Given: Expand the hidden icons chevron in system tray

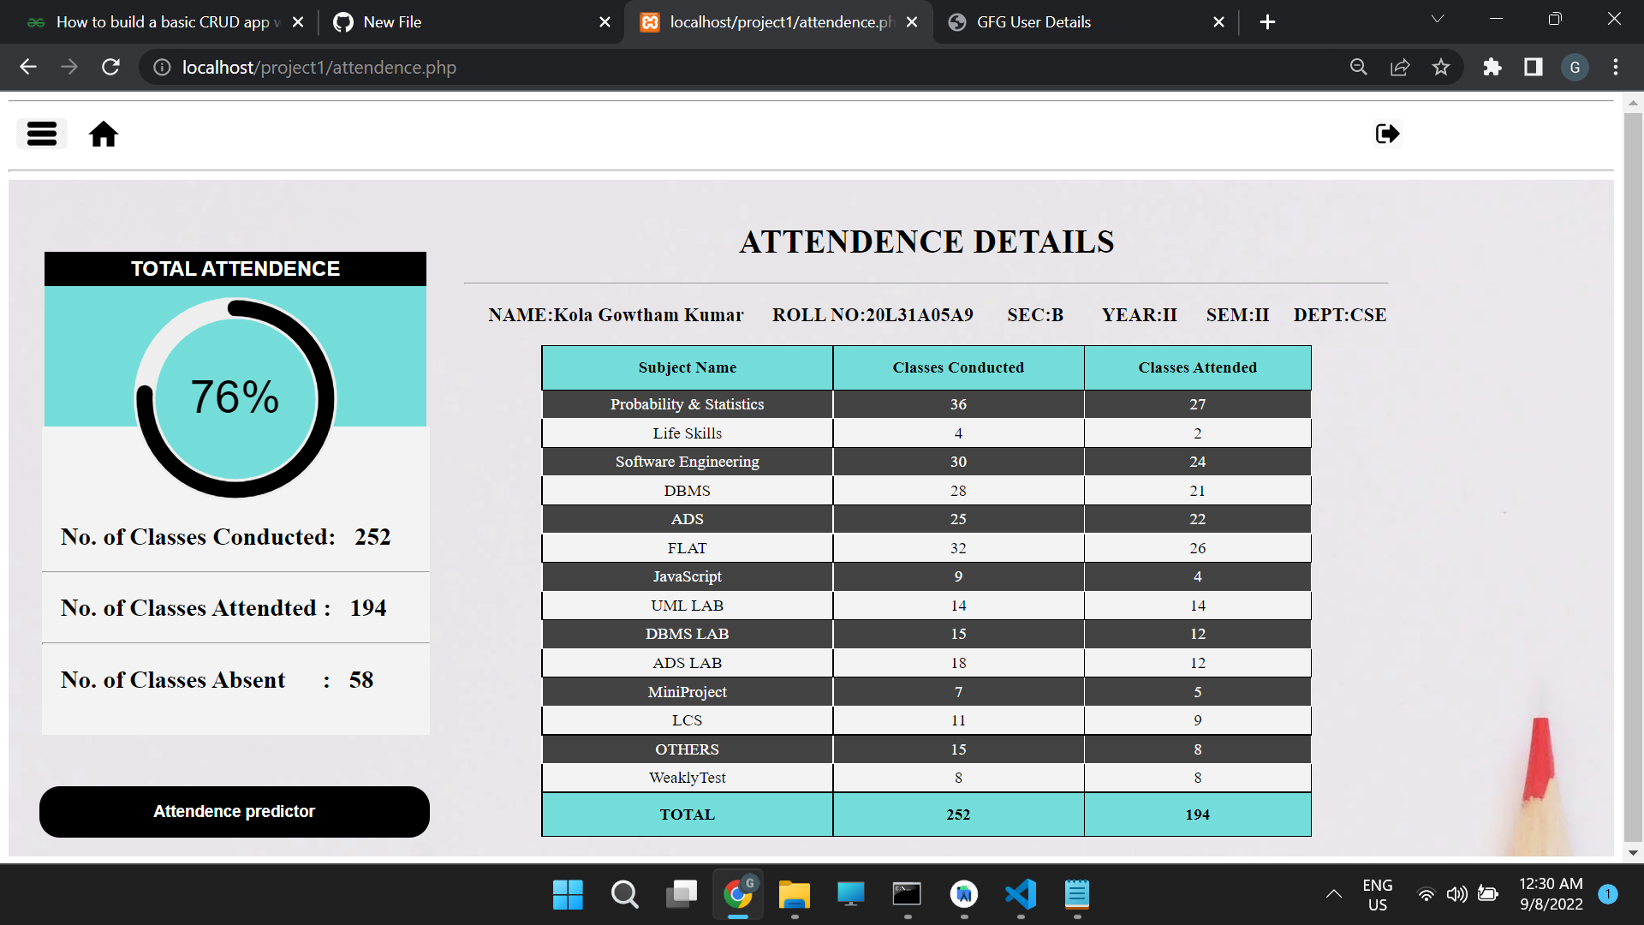Looking at the screenshot, I should tap(1333, 893).
